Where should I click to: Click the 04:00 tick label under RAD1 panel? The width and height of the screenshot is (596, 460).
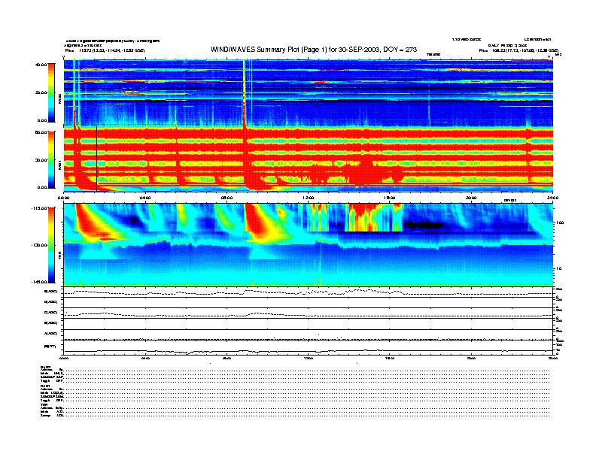click(145, 198)
